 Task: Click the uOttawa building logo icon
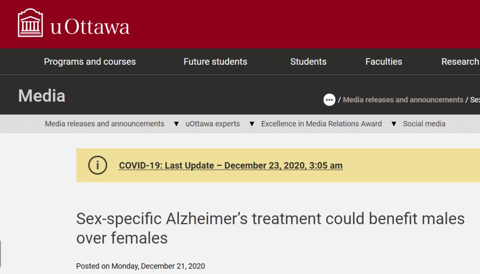click(30, 23)
